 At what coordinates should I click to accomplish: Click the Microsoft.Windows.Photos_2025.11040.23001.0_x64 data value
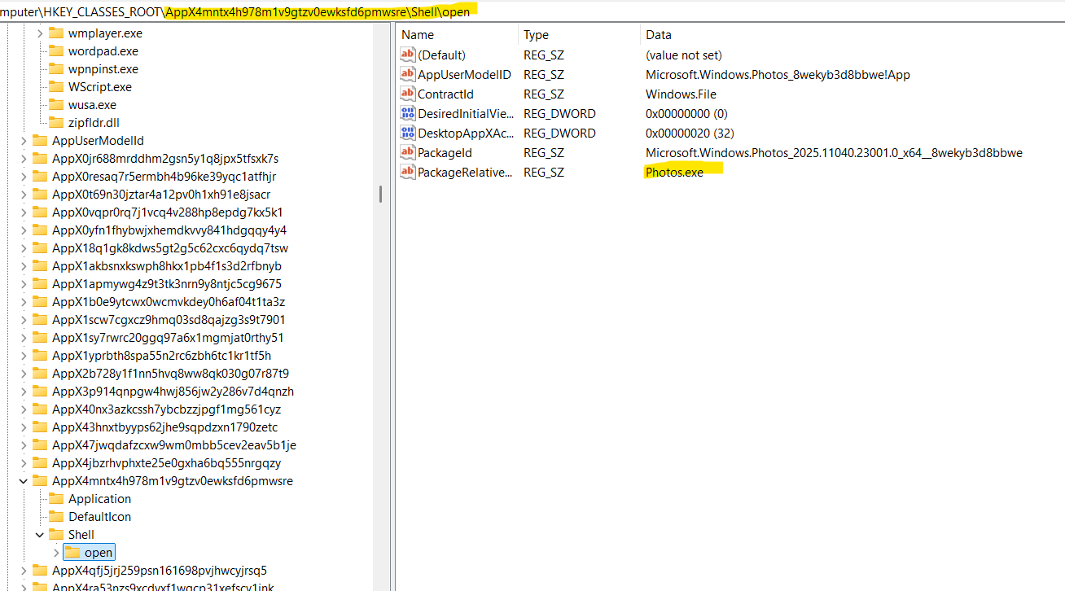(x=834, y=152)
